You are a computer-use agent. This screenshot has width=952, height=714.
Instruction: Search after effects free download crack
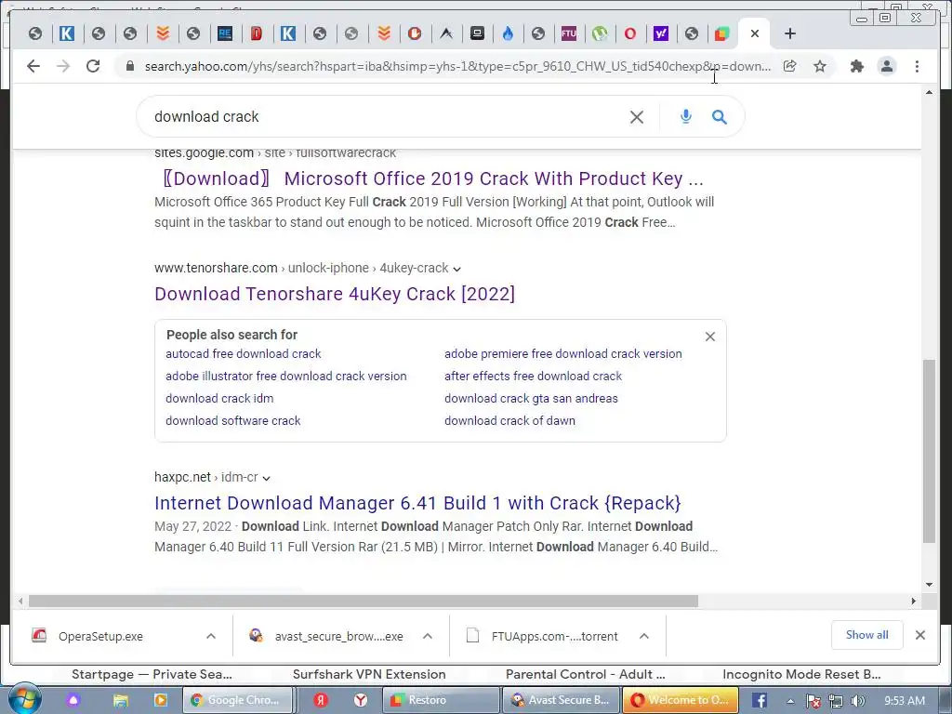click(533, 377)
